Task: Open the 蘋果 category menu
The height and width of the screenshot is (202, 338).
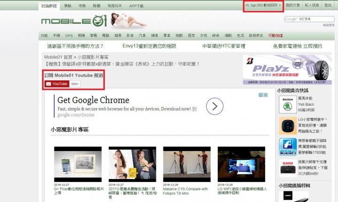Action: pos(118,36)
